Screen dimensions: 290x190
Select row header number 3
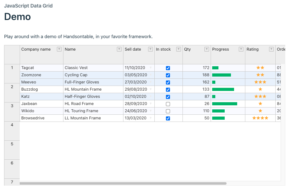coord(12,112)
